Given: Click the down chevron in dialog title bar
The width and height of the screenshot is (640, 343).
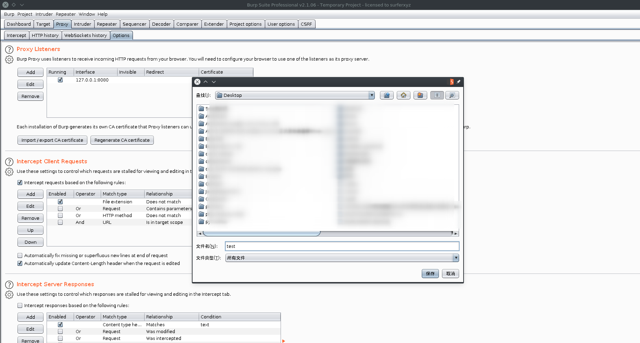Looking at the screenshot, I should coord(214,82).
